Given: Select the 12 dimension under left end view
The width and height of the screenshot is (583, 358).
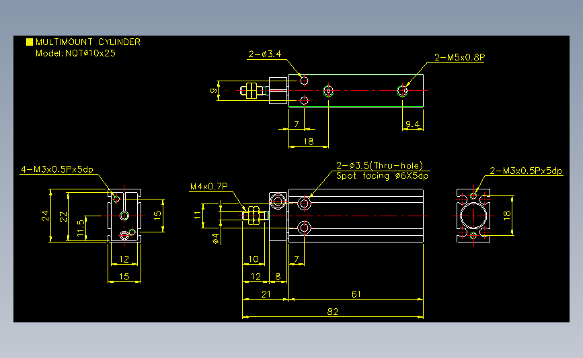Looking at the screenshot, I should 124,259.
